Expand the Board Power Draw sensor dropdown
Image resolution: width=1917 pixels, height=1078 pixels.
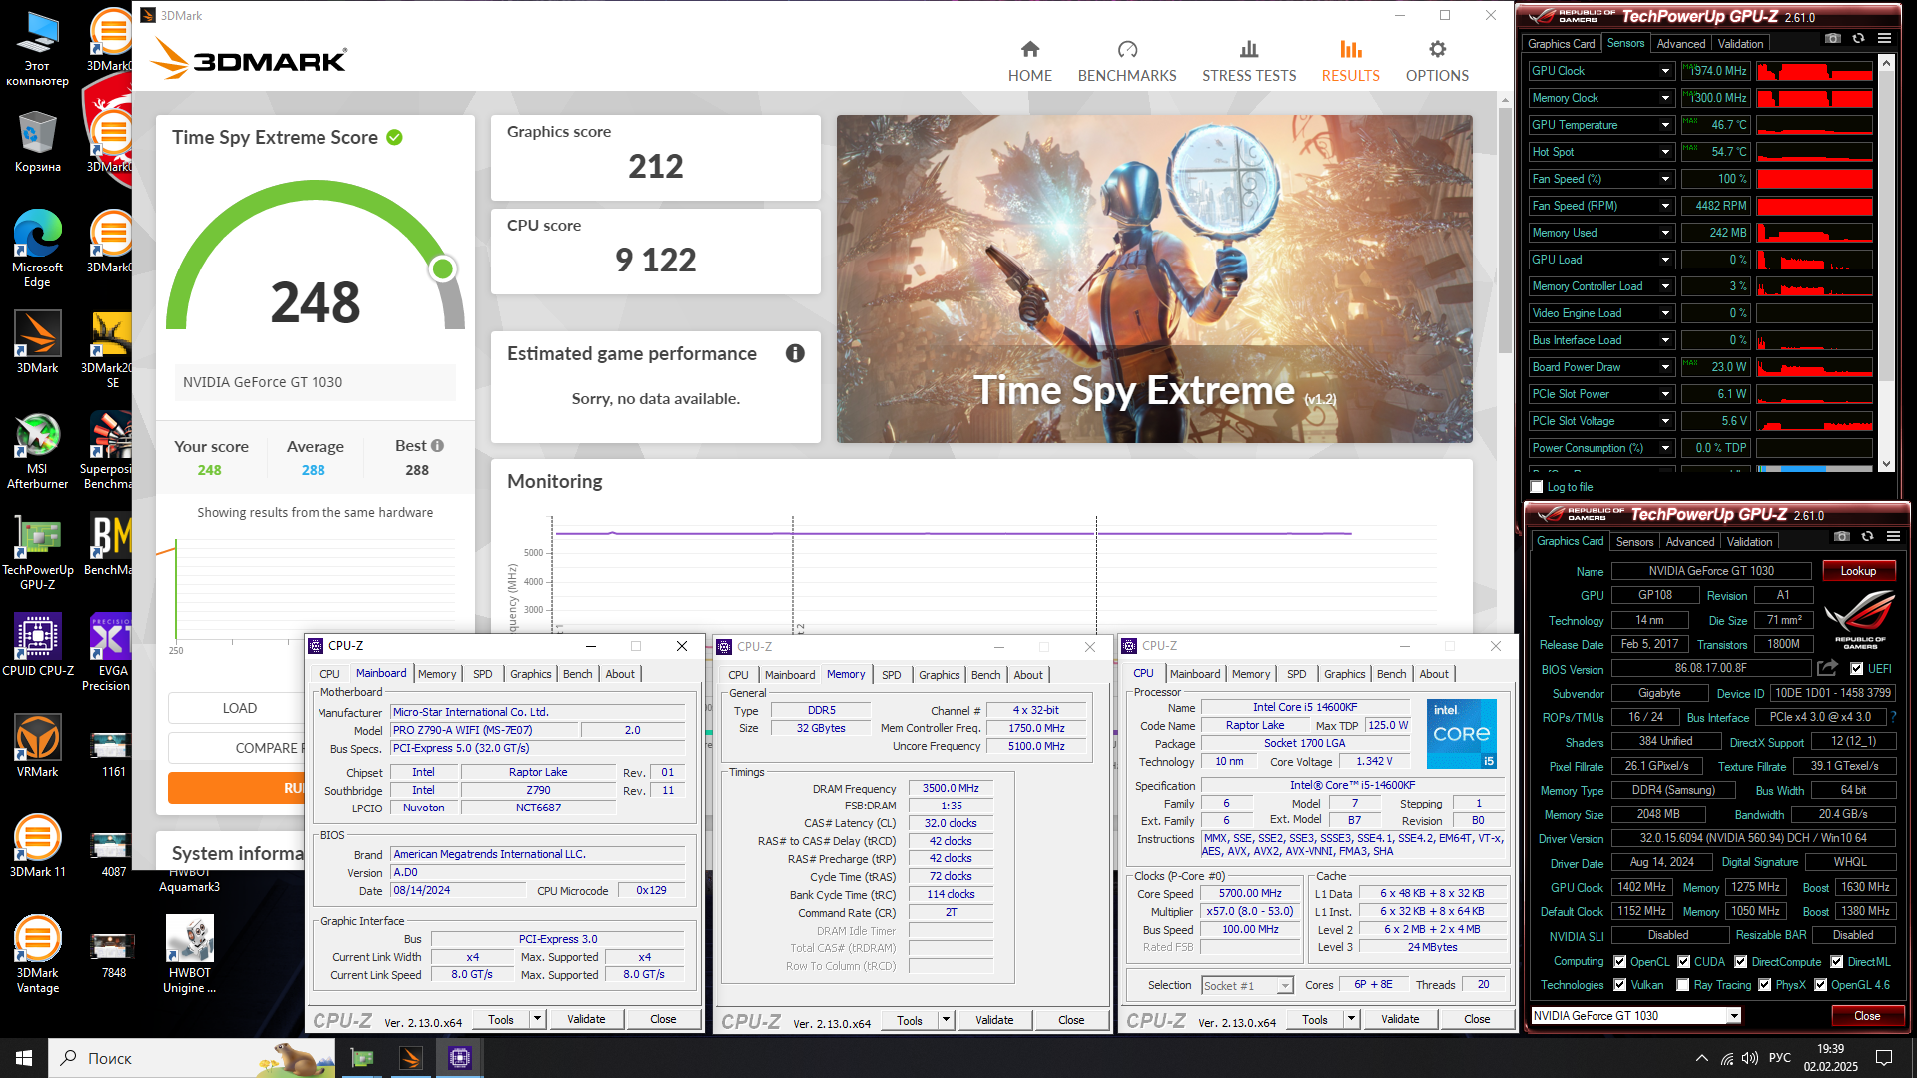(x=1665, y=367)
